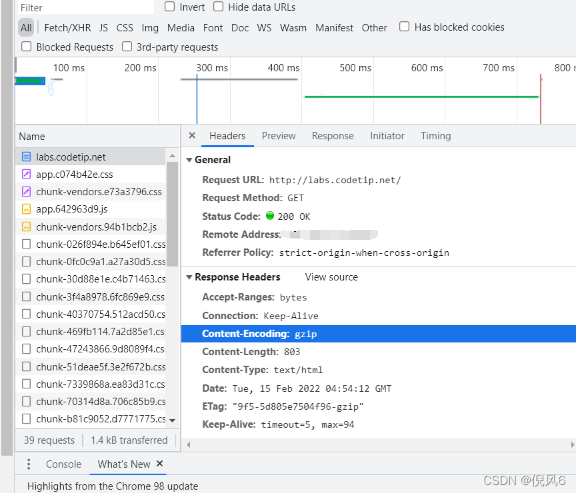The image size is (576, 493).
Task: Click the headers pane scroll-right arrow
Action: (572, 444)
